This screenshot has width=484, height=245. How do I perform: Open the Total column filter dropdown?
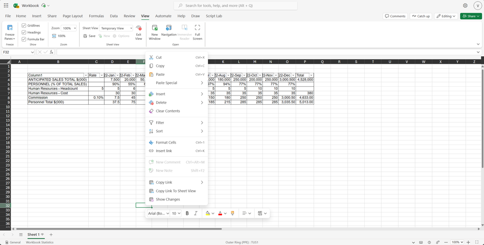(311, 75)
